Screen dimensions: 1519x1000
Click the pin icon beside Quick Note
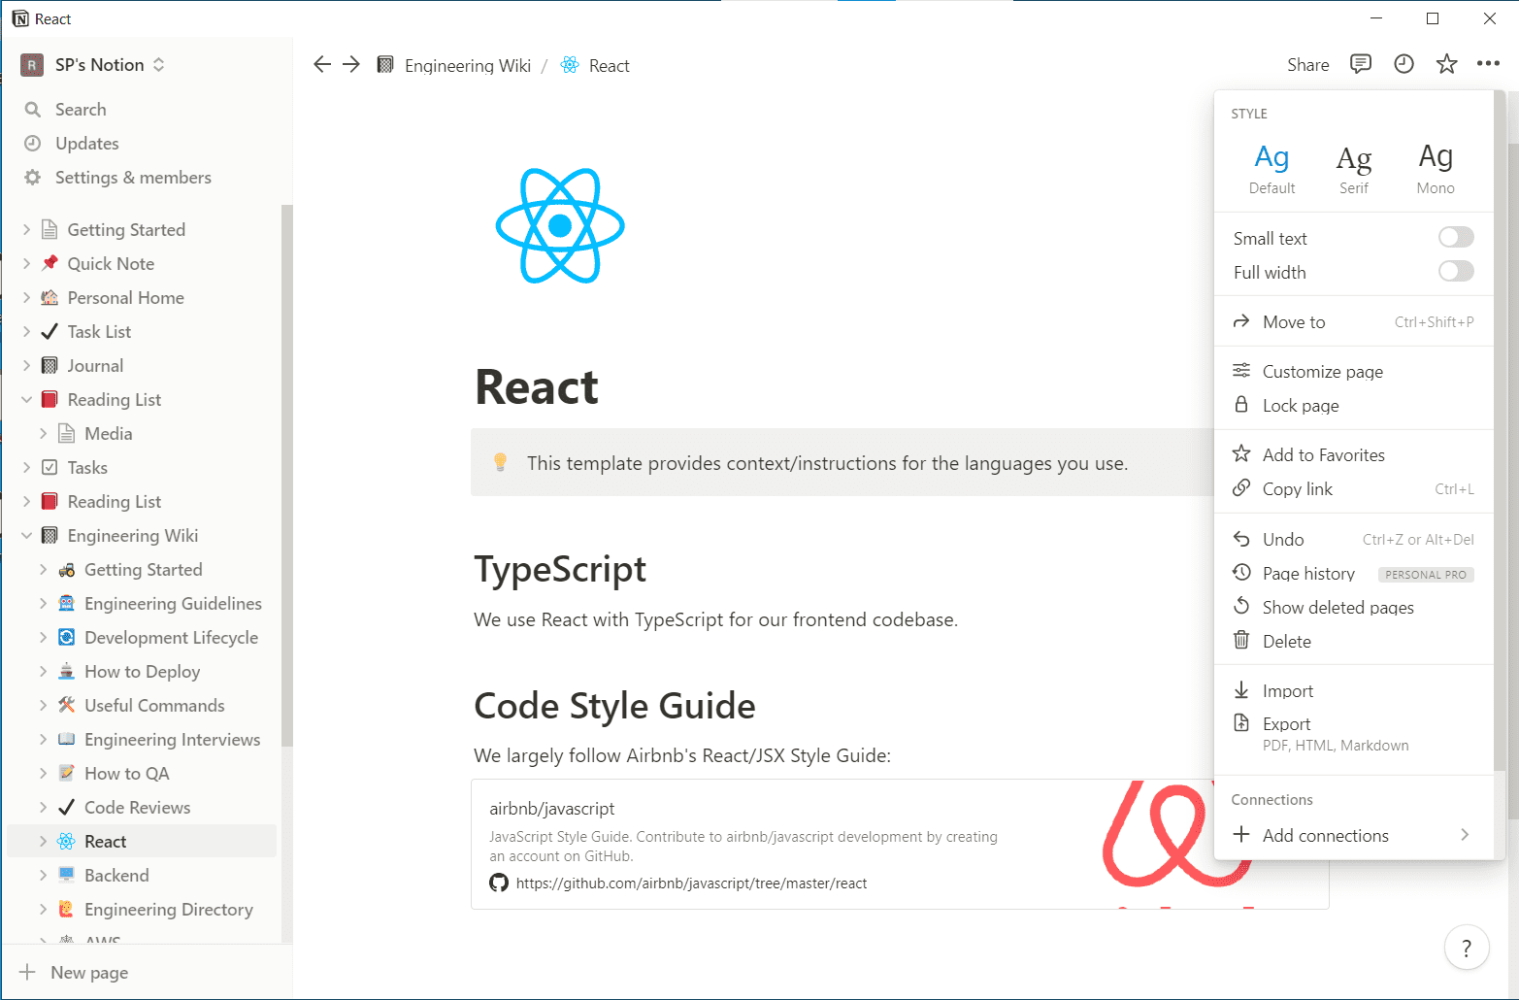[x=50, y=263]
